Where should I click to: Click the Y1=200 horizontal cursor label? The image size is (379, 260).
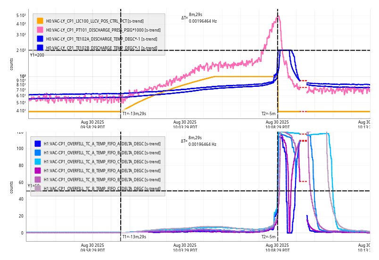pyautogui.click(x=37, y=55)
